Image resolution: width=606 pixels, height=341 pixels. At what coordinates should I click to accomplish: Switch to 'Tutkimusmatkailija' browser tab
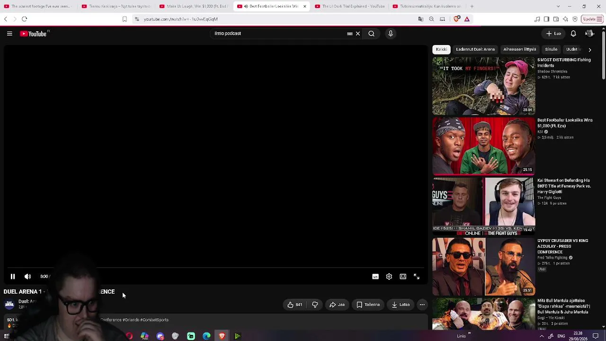[x=427, y=6]
